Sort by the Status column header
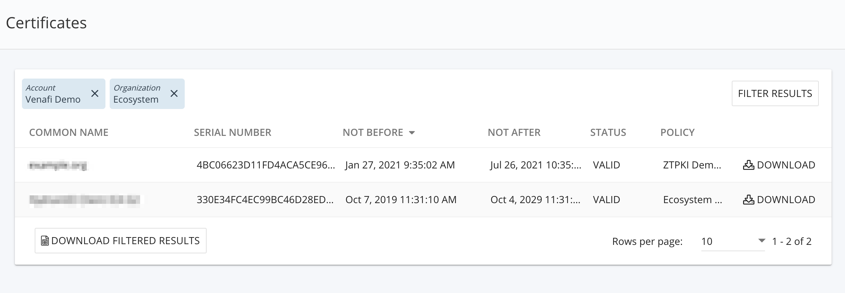The image size is (845, 293). [x=608, y=132]
